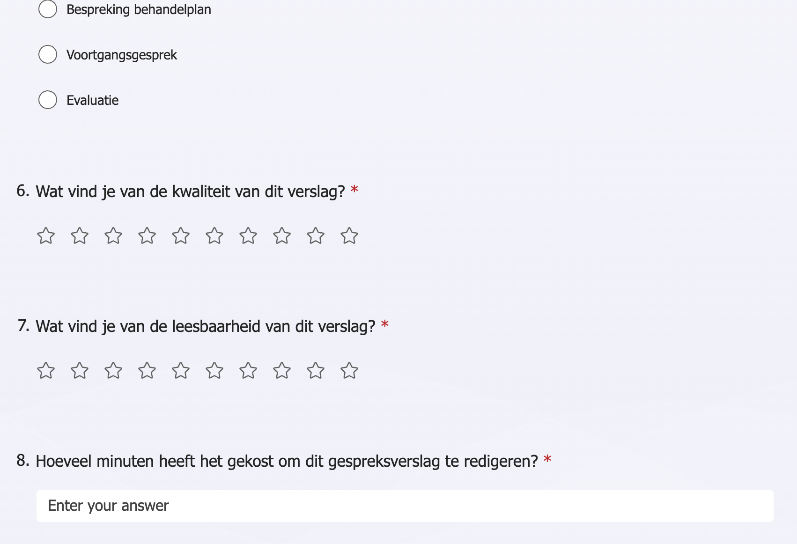
Task: Select the 5th star on question 7
Action: pyautogui.click(x=180, y=370)
